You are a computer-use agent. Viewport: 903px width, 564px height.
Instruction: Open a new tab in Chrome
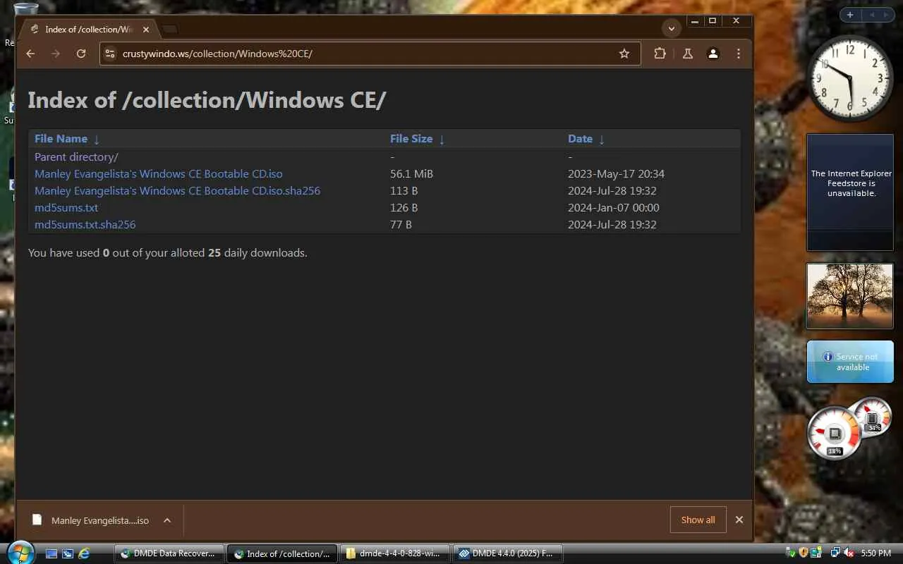[170, 30]
